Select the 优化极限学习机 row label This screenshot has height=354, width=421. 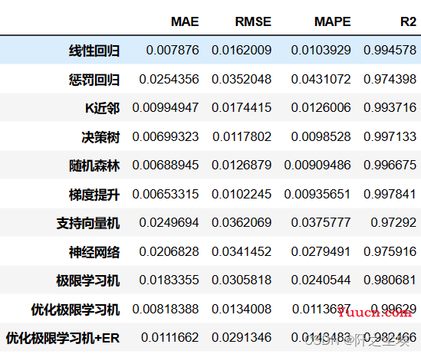[75, 310]
